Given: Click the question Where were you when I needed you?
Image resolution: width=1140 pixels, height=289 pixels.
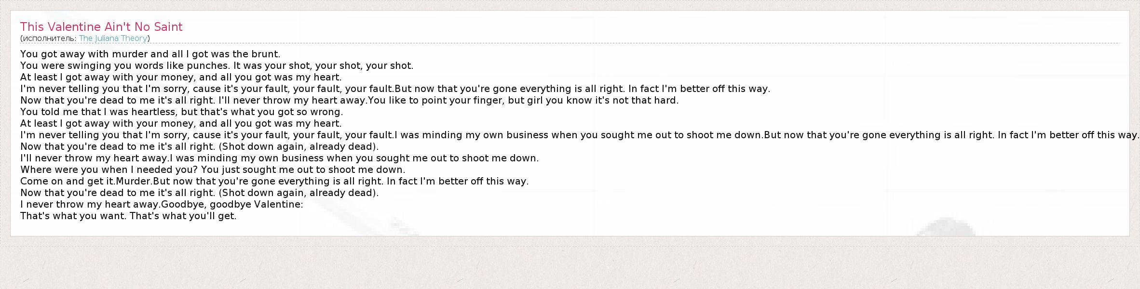Looking at the screenshot, I should tap(109, 170).
